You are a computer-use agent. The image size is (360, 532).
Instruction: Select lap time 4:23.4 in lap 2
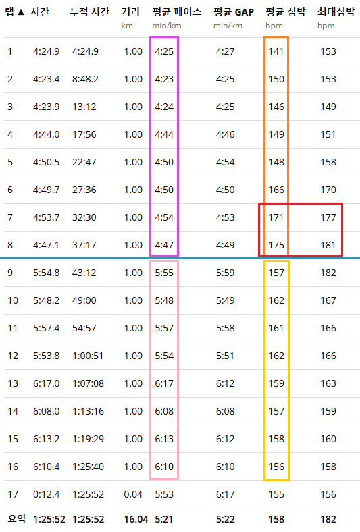click(x=46, y=79)
